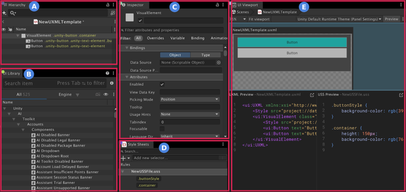Image resolution: width=406 pixels, height=192 pixels.
Task: Select the UI Viewport tab
Action: [246, 5]
